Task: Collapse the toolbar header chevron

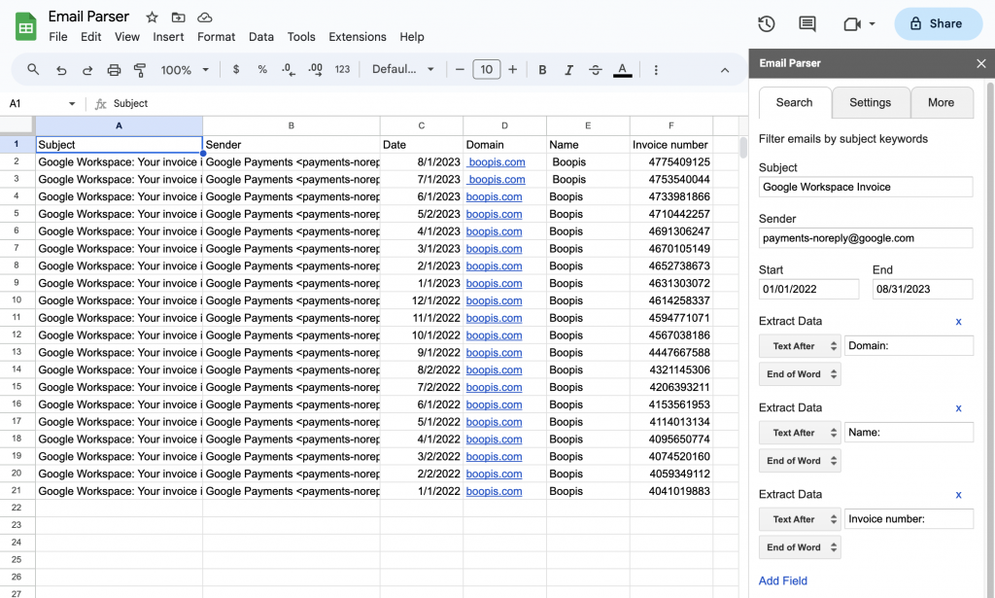Action: coord(725,70)
